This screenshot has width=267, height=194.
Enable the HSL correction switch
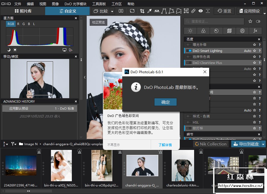[189, 122]
